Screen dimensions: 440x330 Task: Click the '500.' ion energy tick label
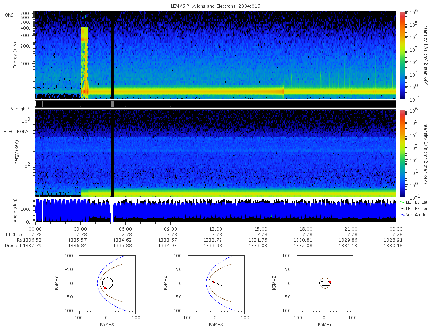click(26, 22)
